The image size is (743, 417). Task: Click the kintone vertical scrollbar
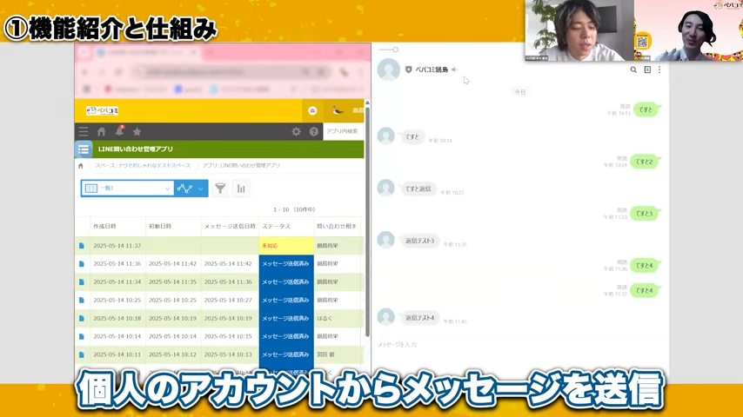367,222
